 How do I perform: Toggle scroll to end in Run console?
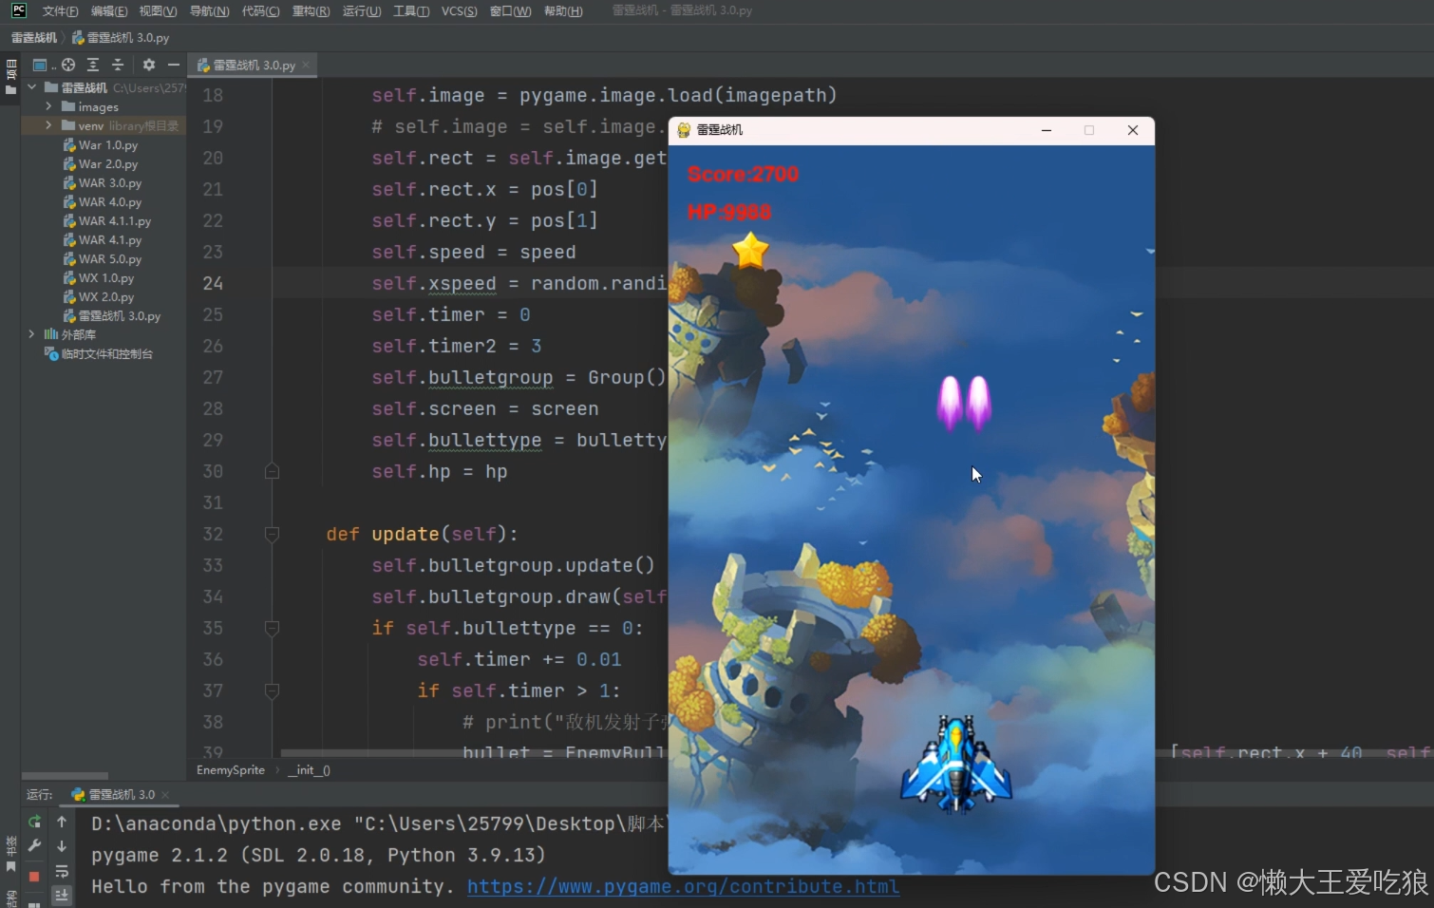tap(62, 895)
